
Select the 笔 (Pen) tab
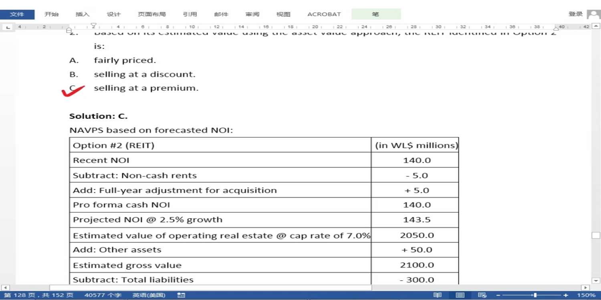[375, 14]
